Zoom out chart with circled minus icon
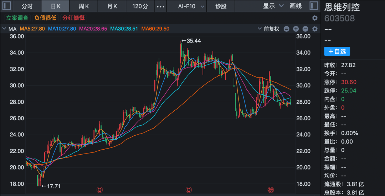Image resolution: width=385 pixels, height=196 pixels. coord(305,29)
